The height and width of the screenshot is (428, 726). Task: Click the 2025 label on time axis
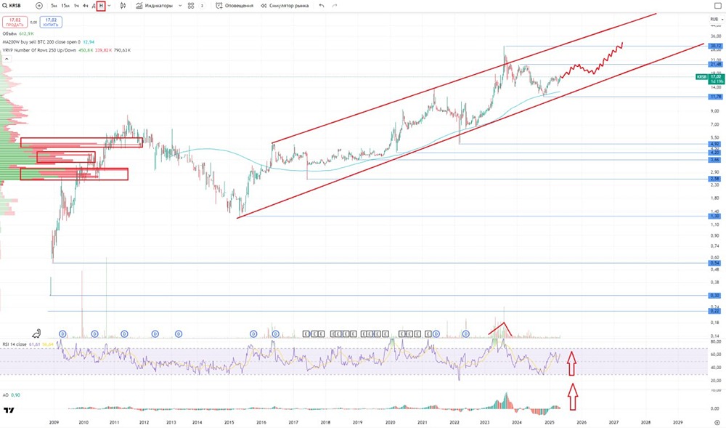tap(549, 422)
